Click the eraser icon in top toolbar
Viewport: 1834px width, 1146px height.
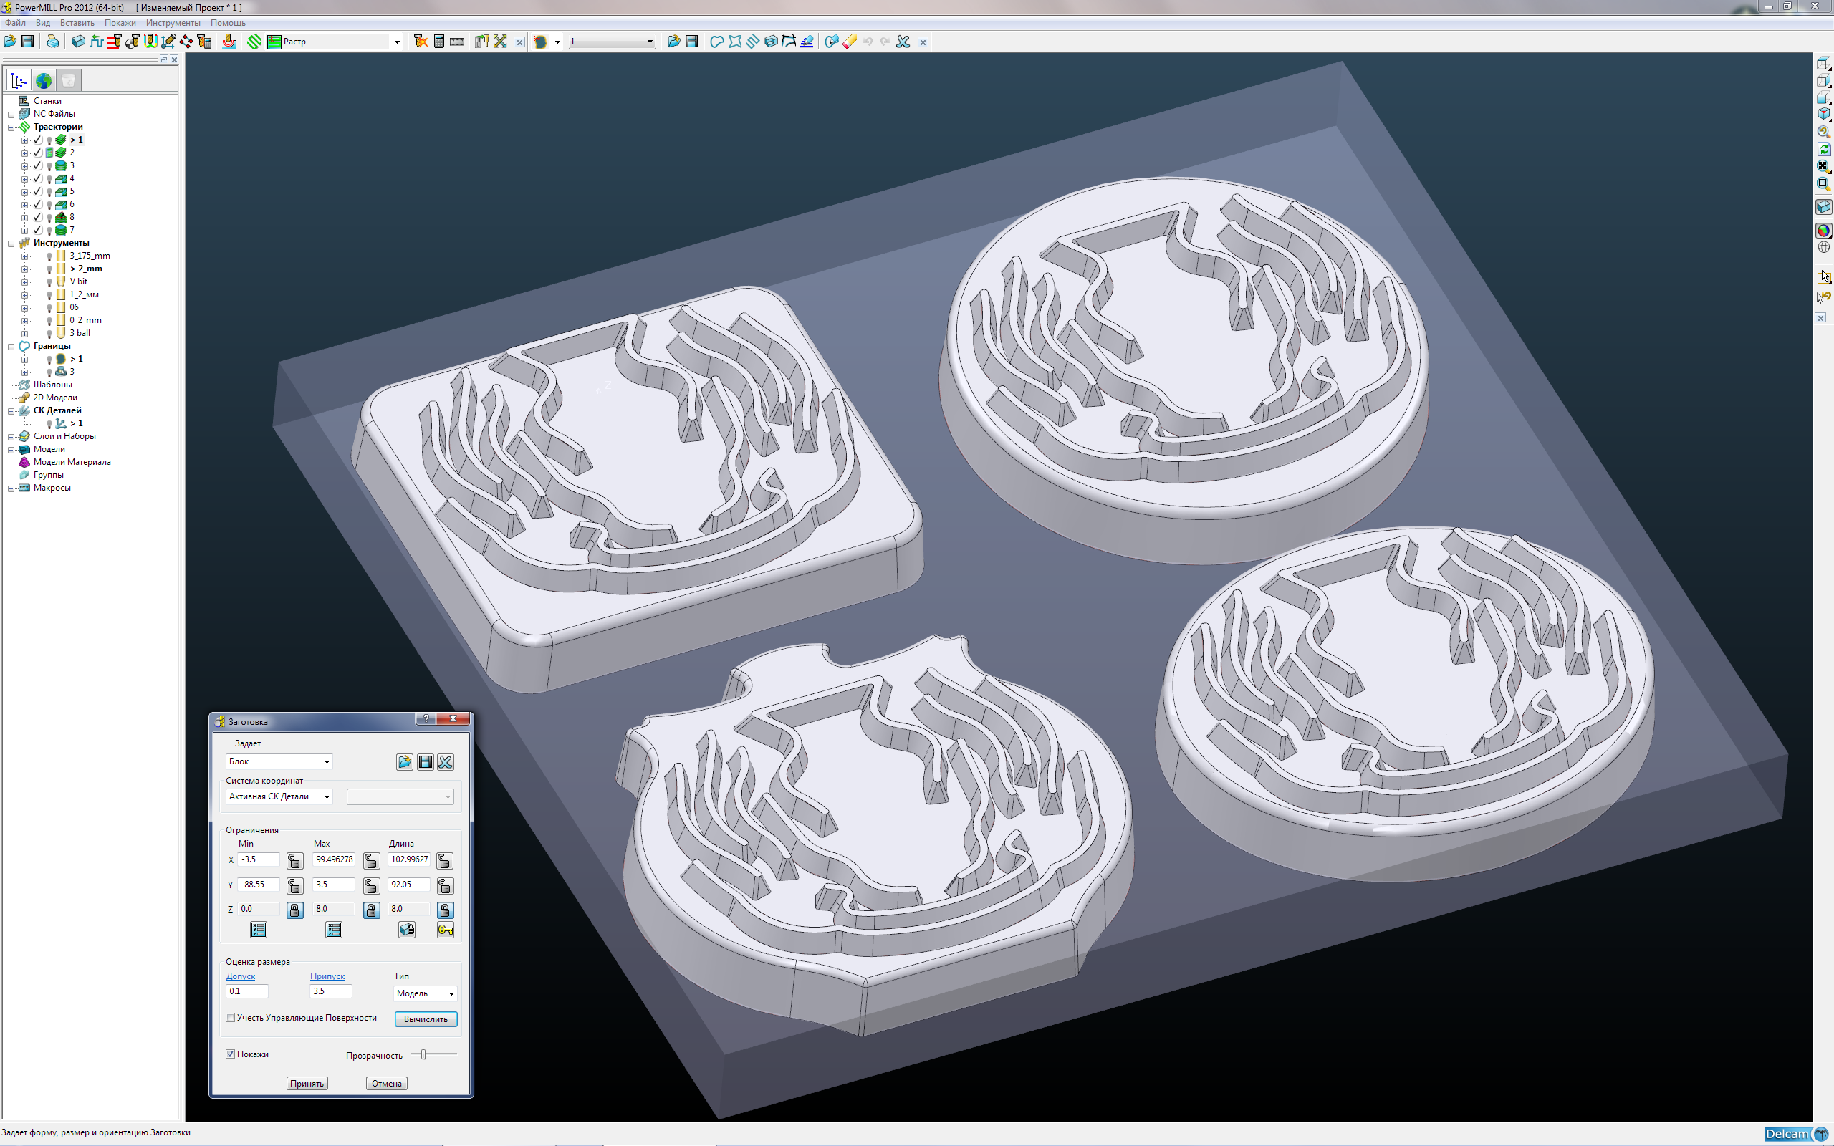[x=850, y=42]
